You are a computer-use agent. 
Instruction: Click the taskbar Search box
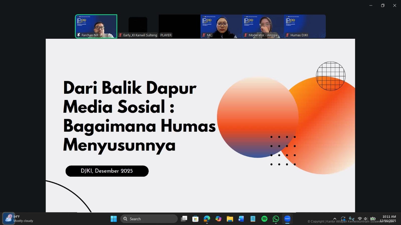149,219
